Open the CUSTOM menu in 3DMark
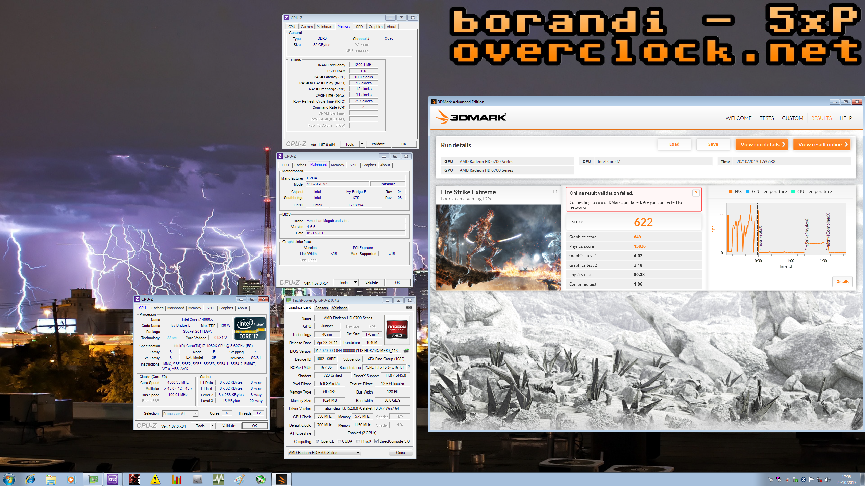The image size is (865, 486). click(x=792, y=118)
